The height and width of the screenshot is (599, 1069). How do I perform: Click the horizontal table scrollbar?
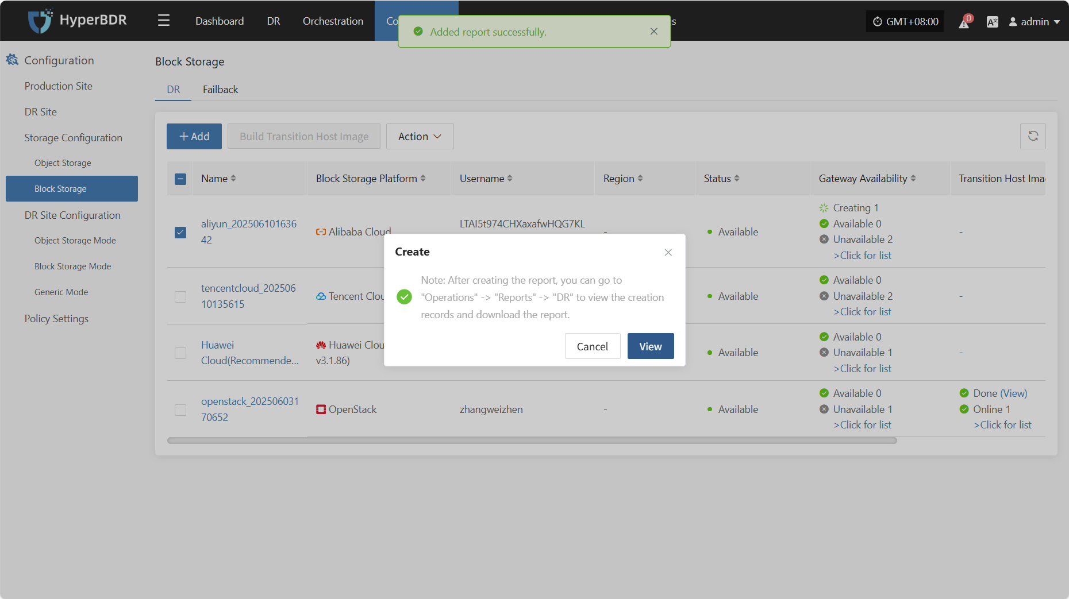[532, 440]
